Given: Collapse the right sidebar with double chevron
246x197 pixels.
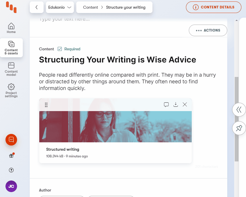Looking at the screenshot, I should point(239,110).
